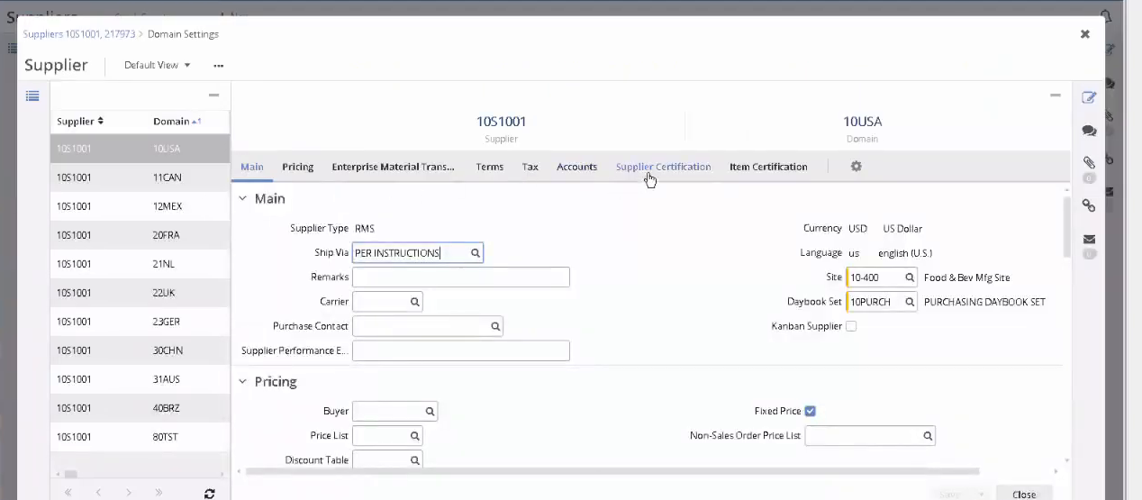Select the 20FRA domain row
Viewport: 1142px width, 500px height.
click(140, 235)
